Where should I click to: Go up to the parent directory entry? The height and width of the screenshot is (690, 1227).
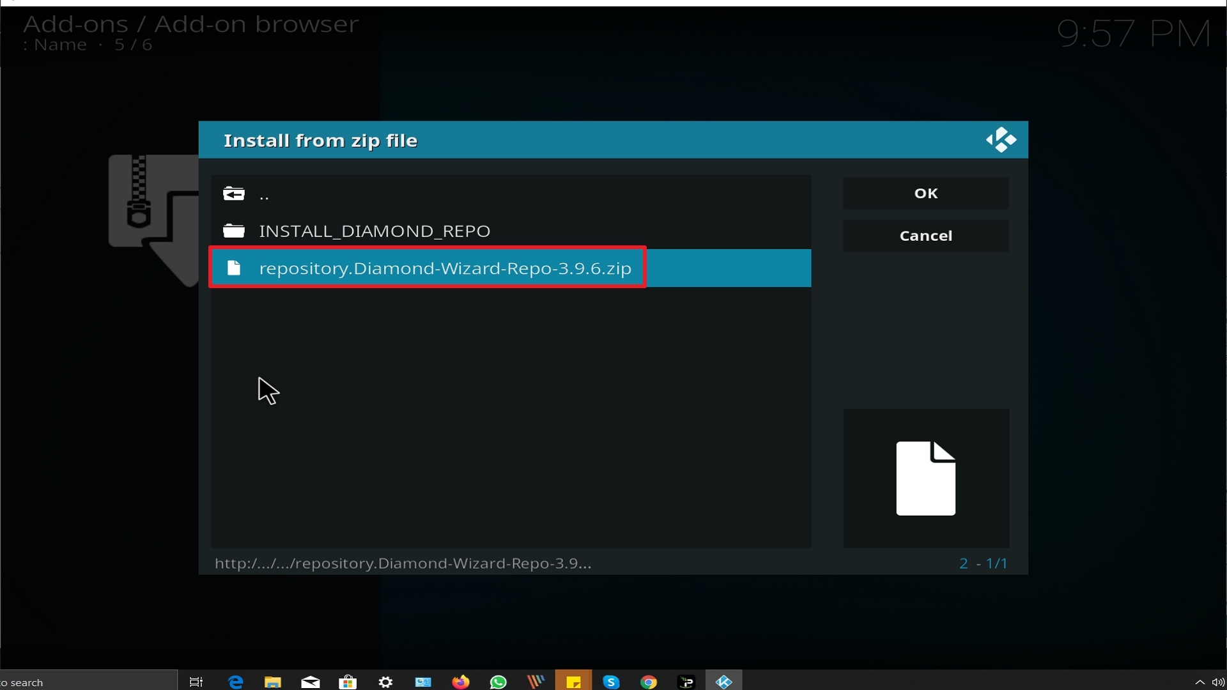(511, 194)
